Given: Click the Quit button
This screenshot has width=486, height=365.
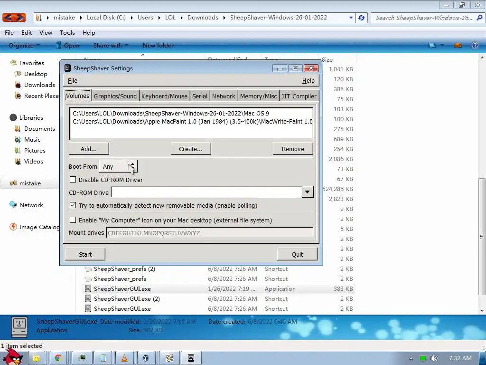Looking at the screenshot, I should (x=297, y=254).
